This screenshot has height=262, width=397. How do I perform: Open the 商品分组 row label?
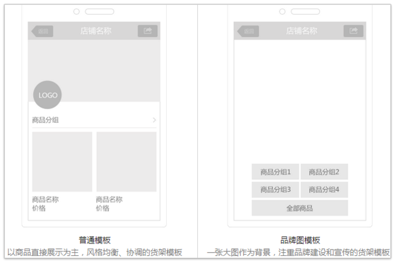(45, 120)
